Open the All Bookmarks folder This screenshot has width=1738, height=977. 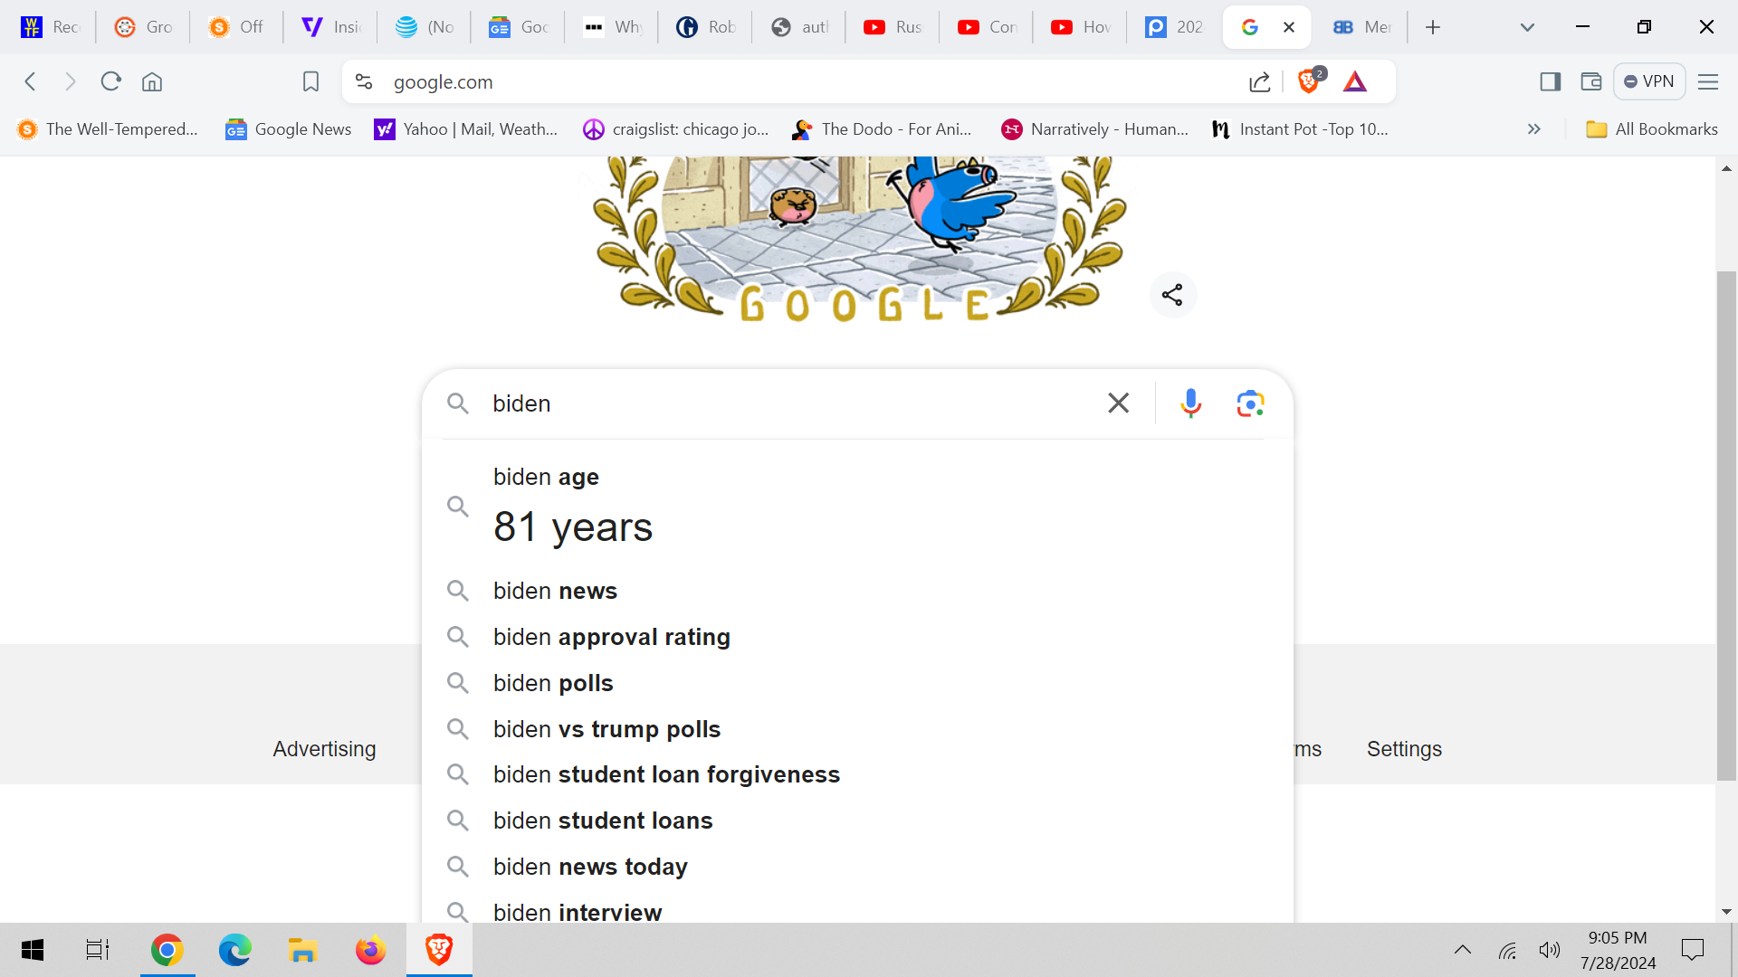tap(1652, 129)
